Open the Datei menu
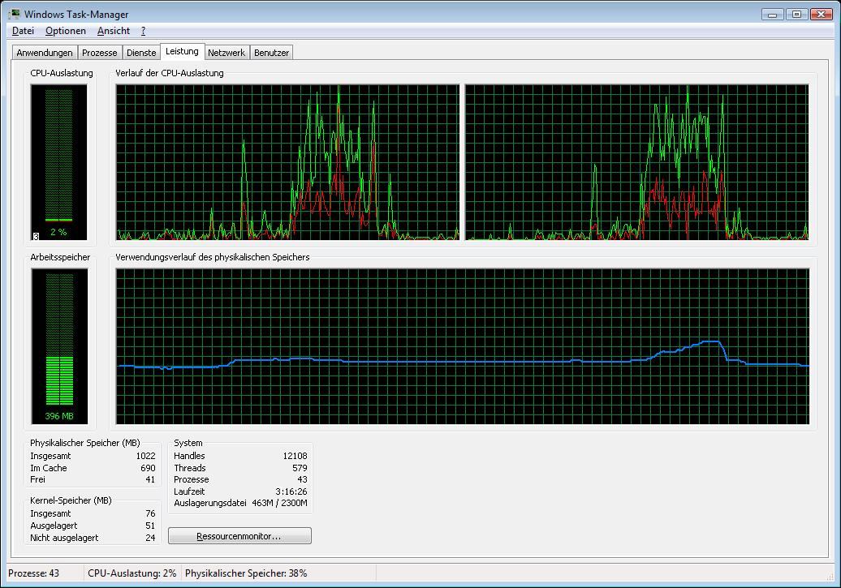Viewport: 841px width, 588px height. click(23, 31)
